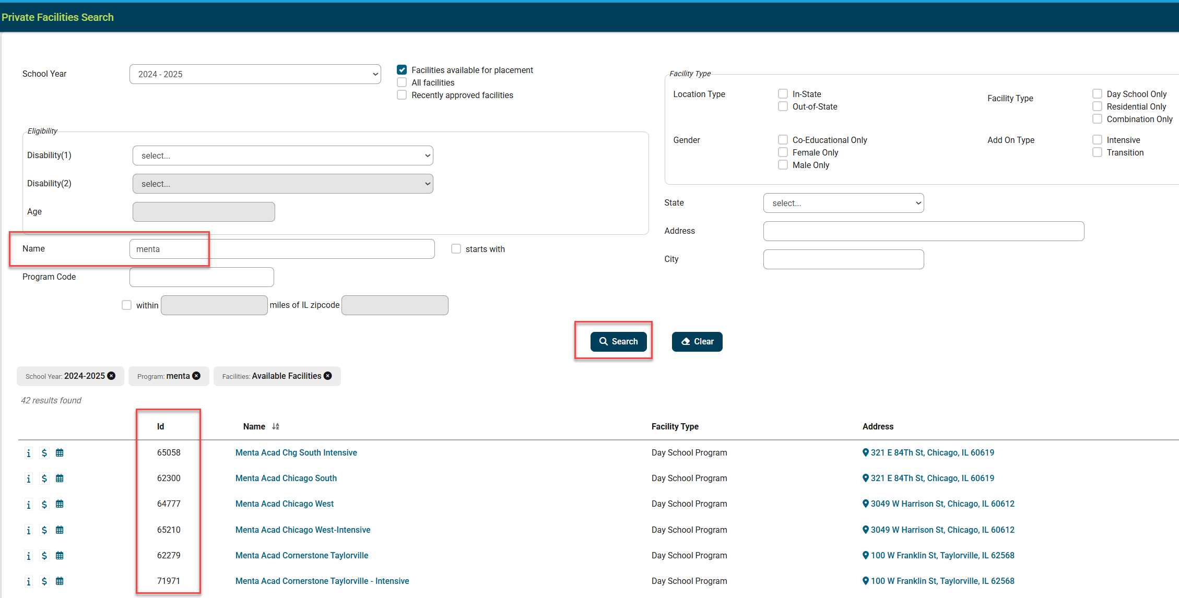Enable the within miles checkbox

point(127,305)
